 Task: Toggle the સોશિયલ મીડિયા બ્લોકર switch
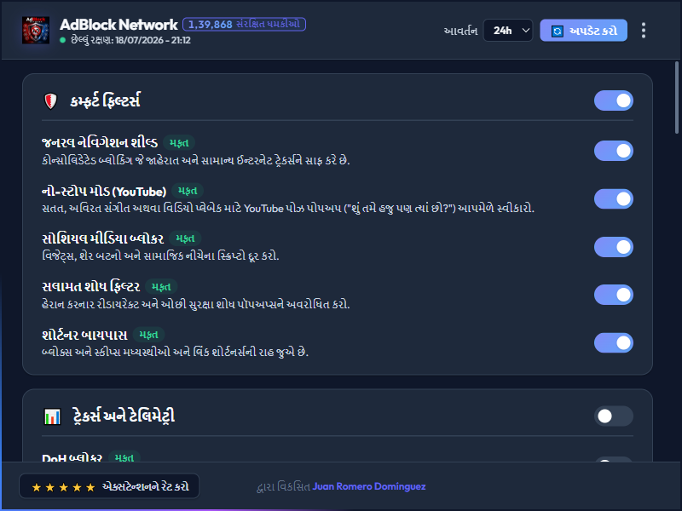coord(613,247)
